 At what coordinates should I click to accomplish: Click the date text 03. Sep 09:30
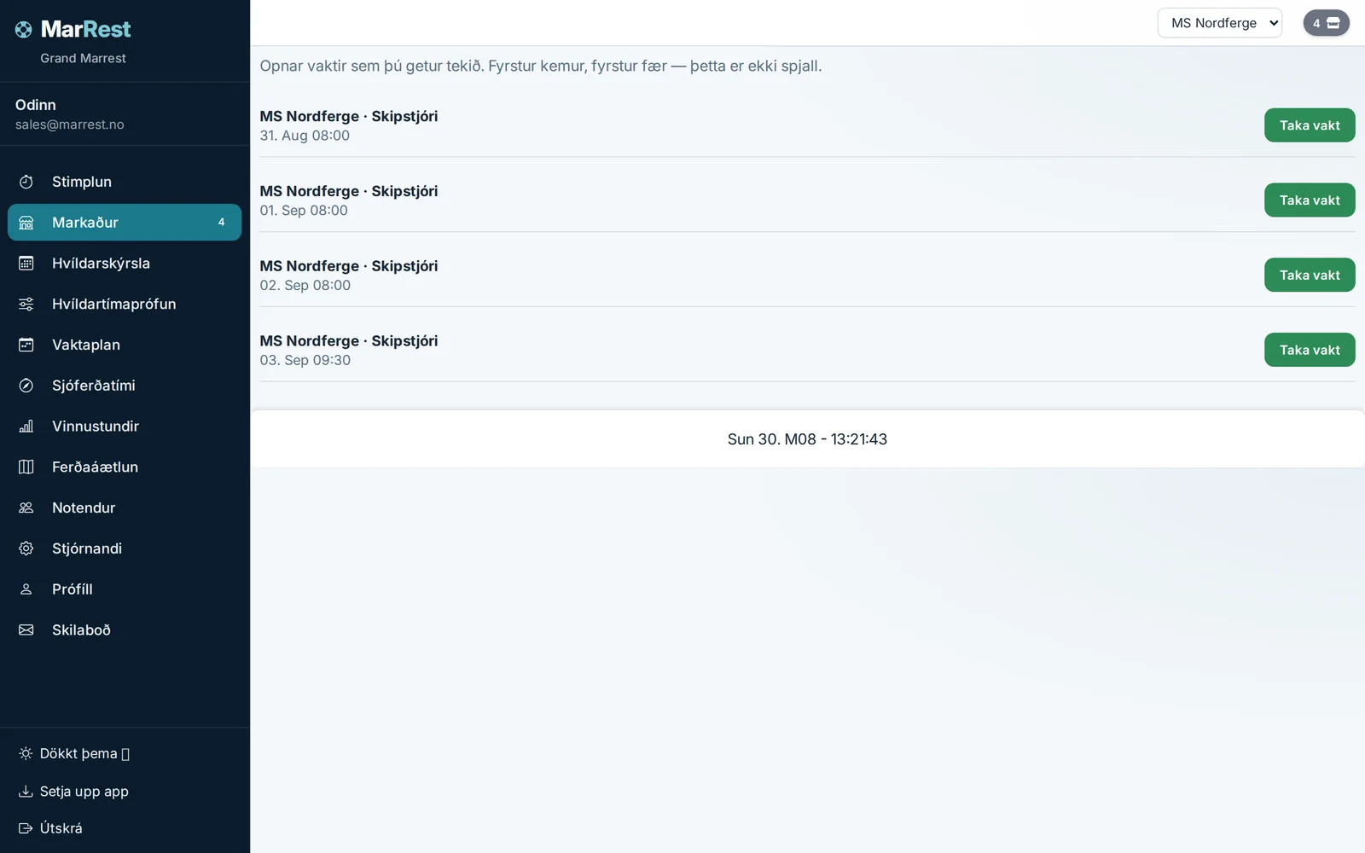click(x=305, y=360)
